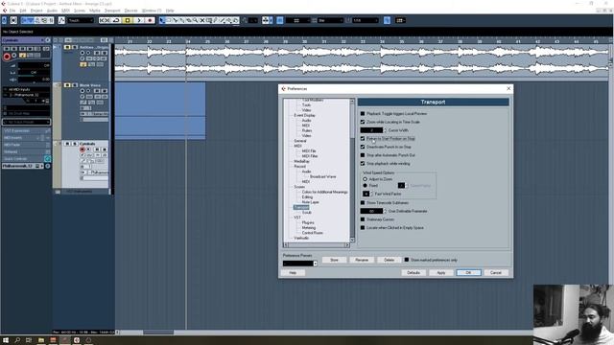Select Event Display in preferences tree
The width and height of the screenshot is (614, 345).
(x=305, y=115)
